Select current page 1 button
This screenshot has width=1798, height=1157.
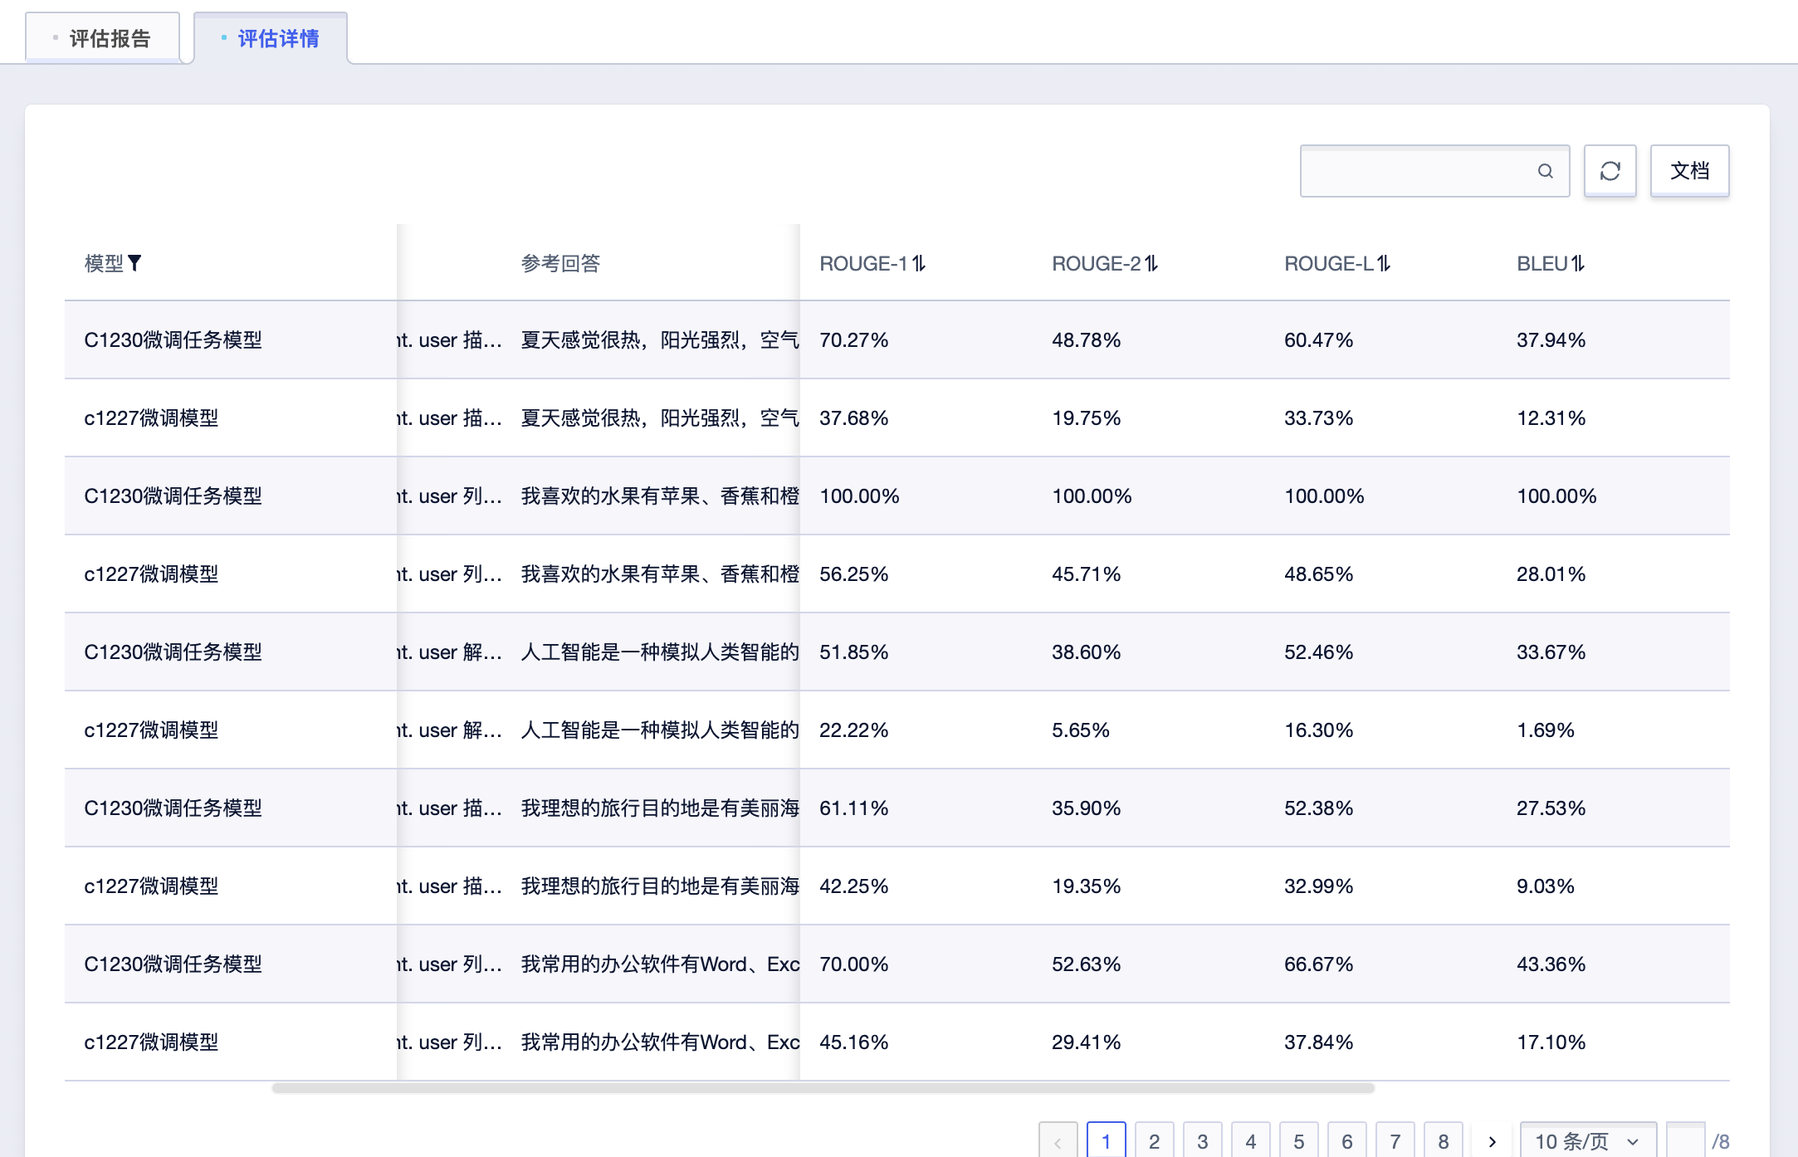(1106, 1141)
